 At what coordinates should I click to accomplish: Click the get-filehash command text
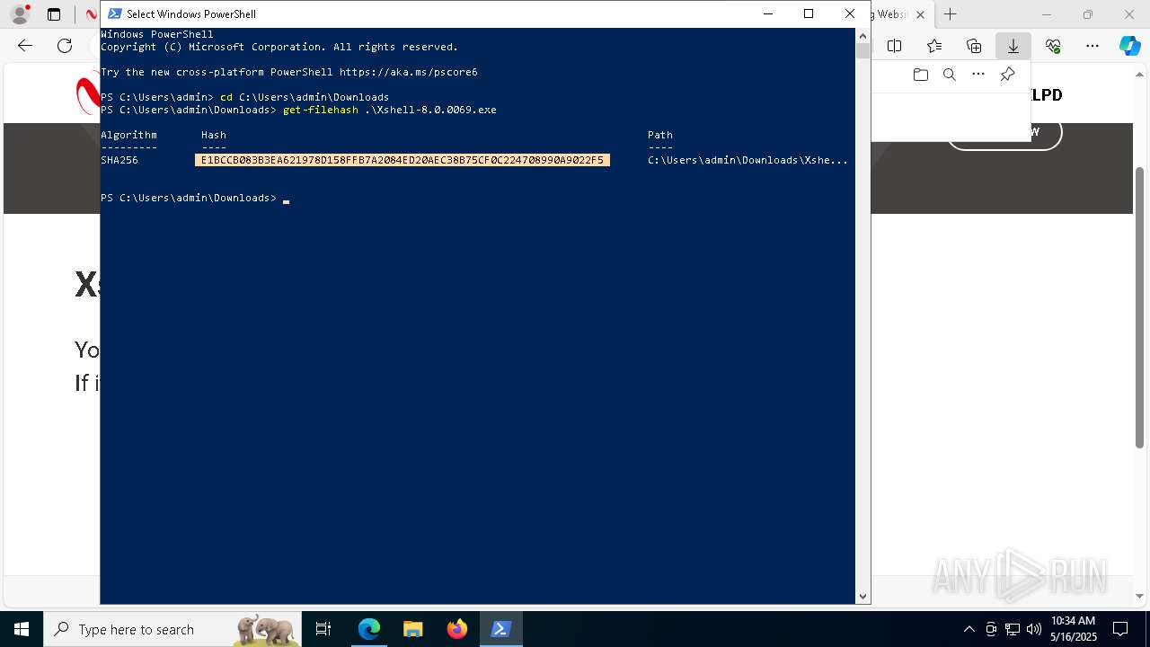pyautogui.click(x=320, y=110)
